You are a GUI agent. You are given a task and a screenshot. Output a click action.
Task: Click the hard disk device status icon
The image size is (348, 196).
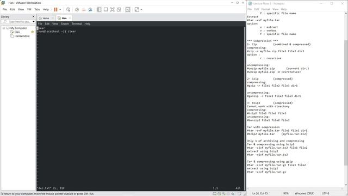pyautogui.click(x=214, y=194)
